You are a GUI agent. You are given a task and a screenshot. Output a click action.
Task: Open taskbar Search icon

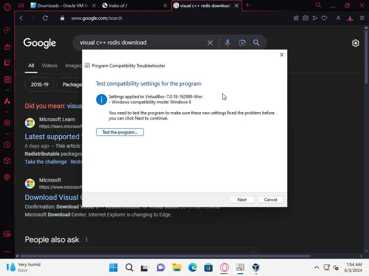tap(129, 267)
